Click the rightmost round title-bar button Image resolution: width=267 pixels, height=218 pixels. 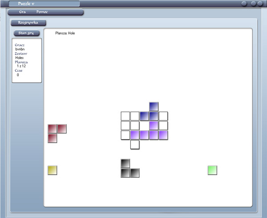pyautogui.click(x=260, y=4)
